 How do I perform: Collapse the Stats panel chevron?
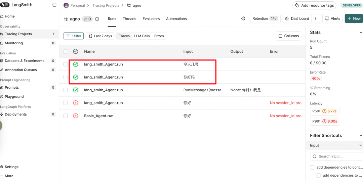[x=360, y=32]
